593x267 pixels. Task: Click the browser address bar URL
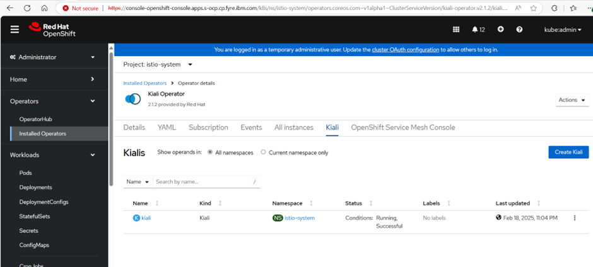307,8
